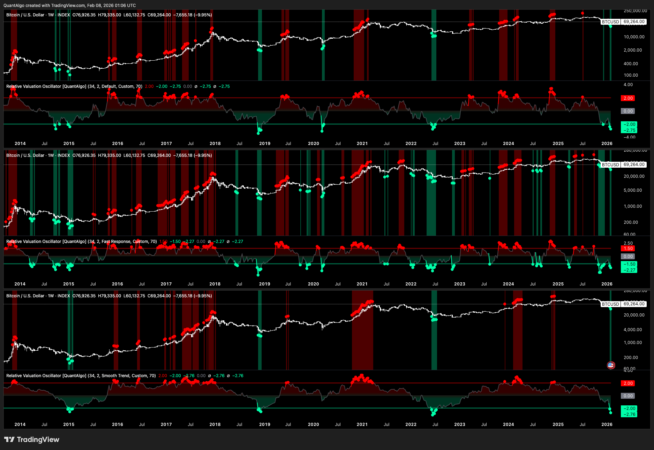The width and height of the screenshot is (654, 450).
Task: Click the Smooth Trend oscillator legend title
Action: (81, 376)
